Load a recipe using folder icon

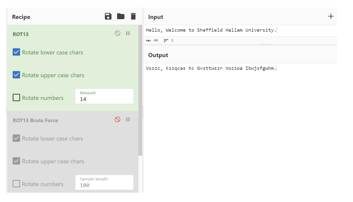click(x=121, y=16)
